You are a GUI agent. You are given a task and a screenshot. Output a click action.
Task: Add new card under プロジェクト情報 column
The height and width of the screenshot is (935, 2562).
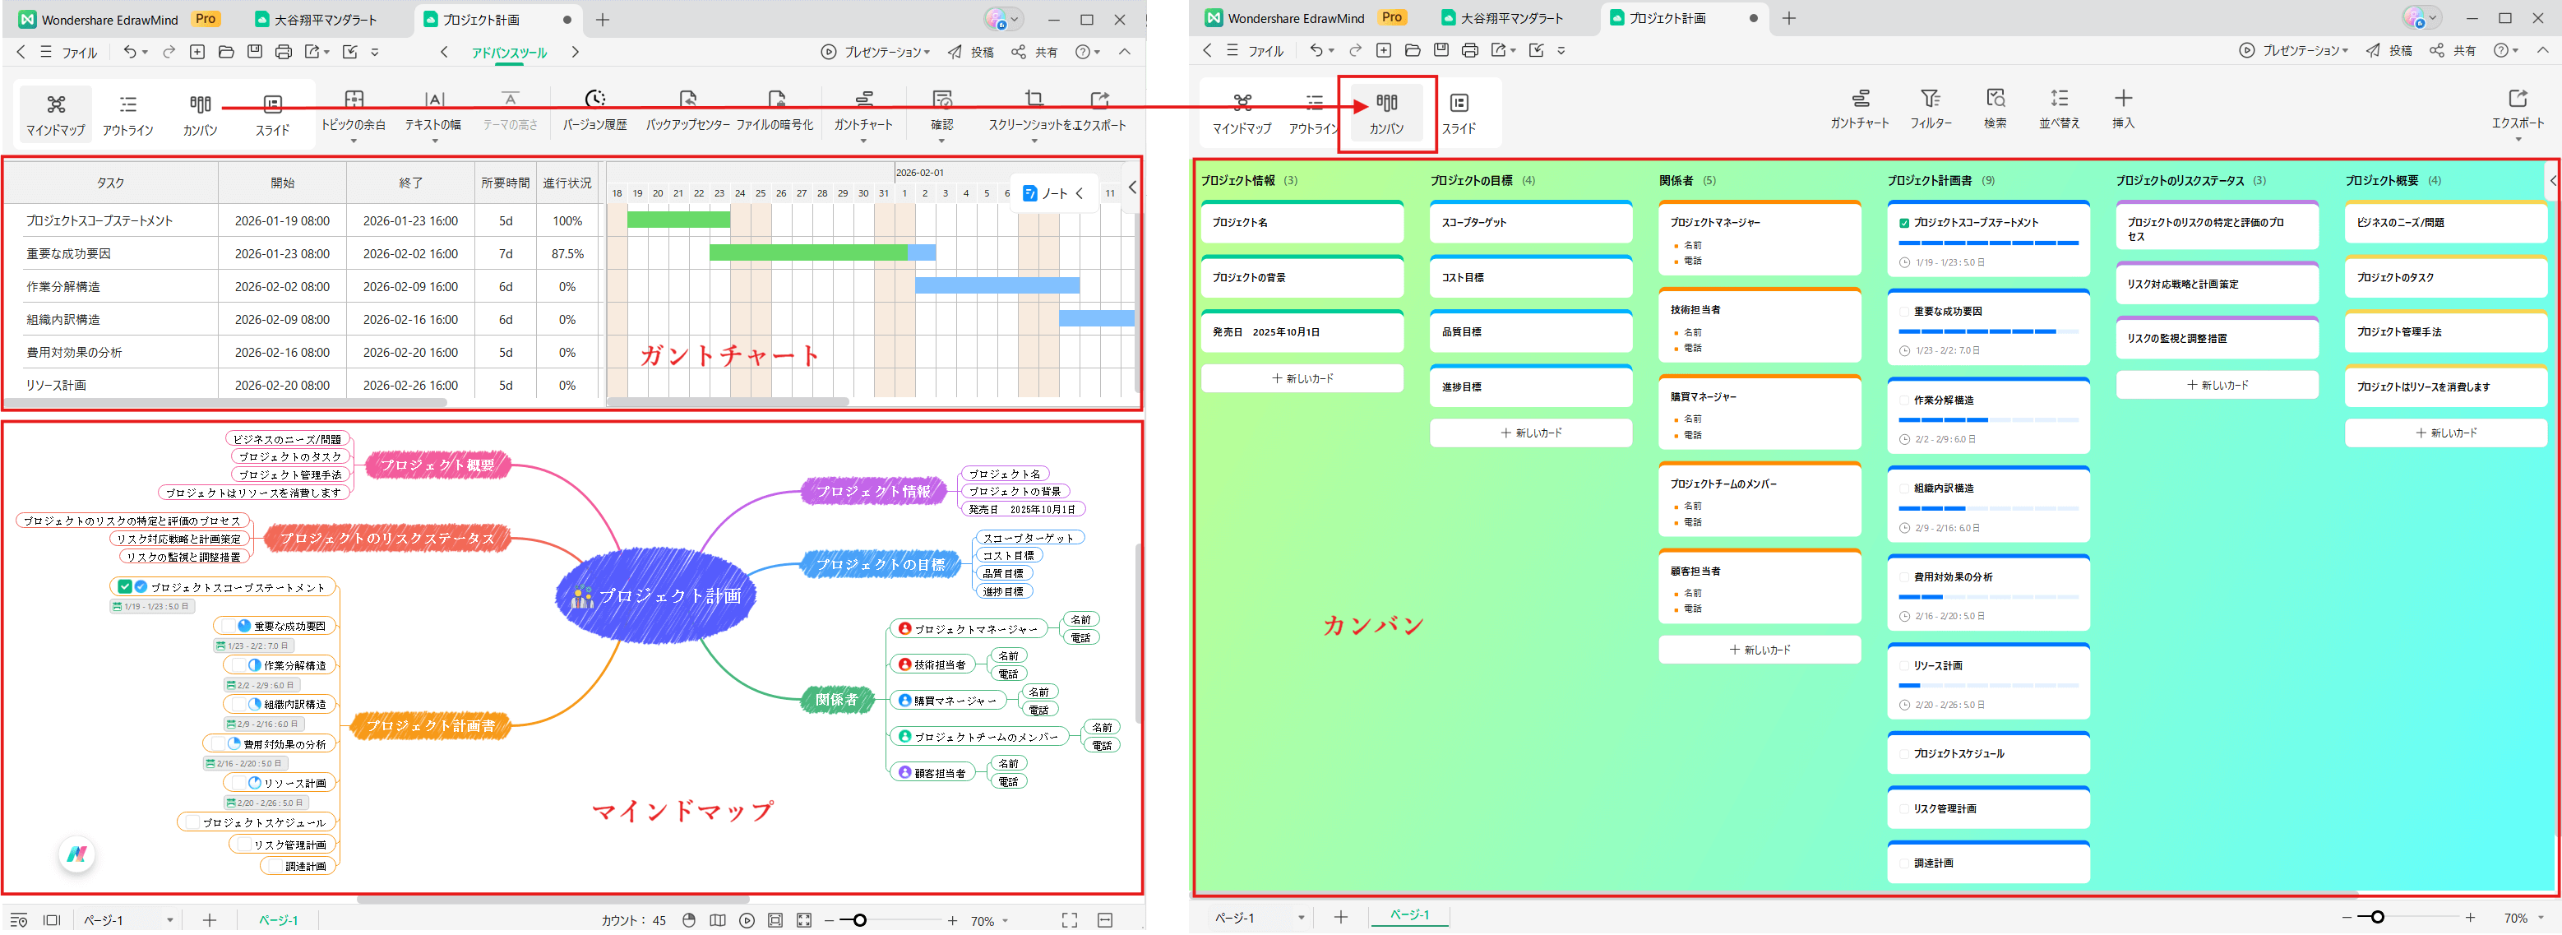(1302, 379)
